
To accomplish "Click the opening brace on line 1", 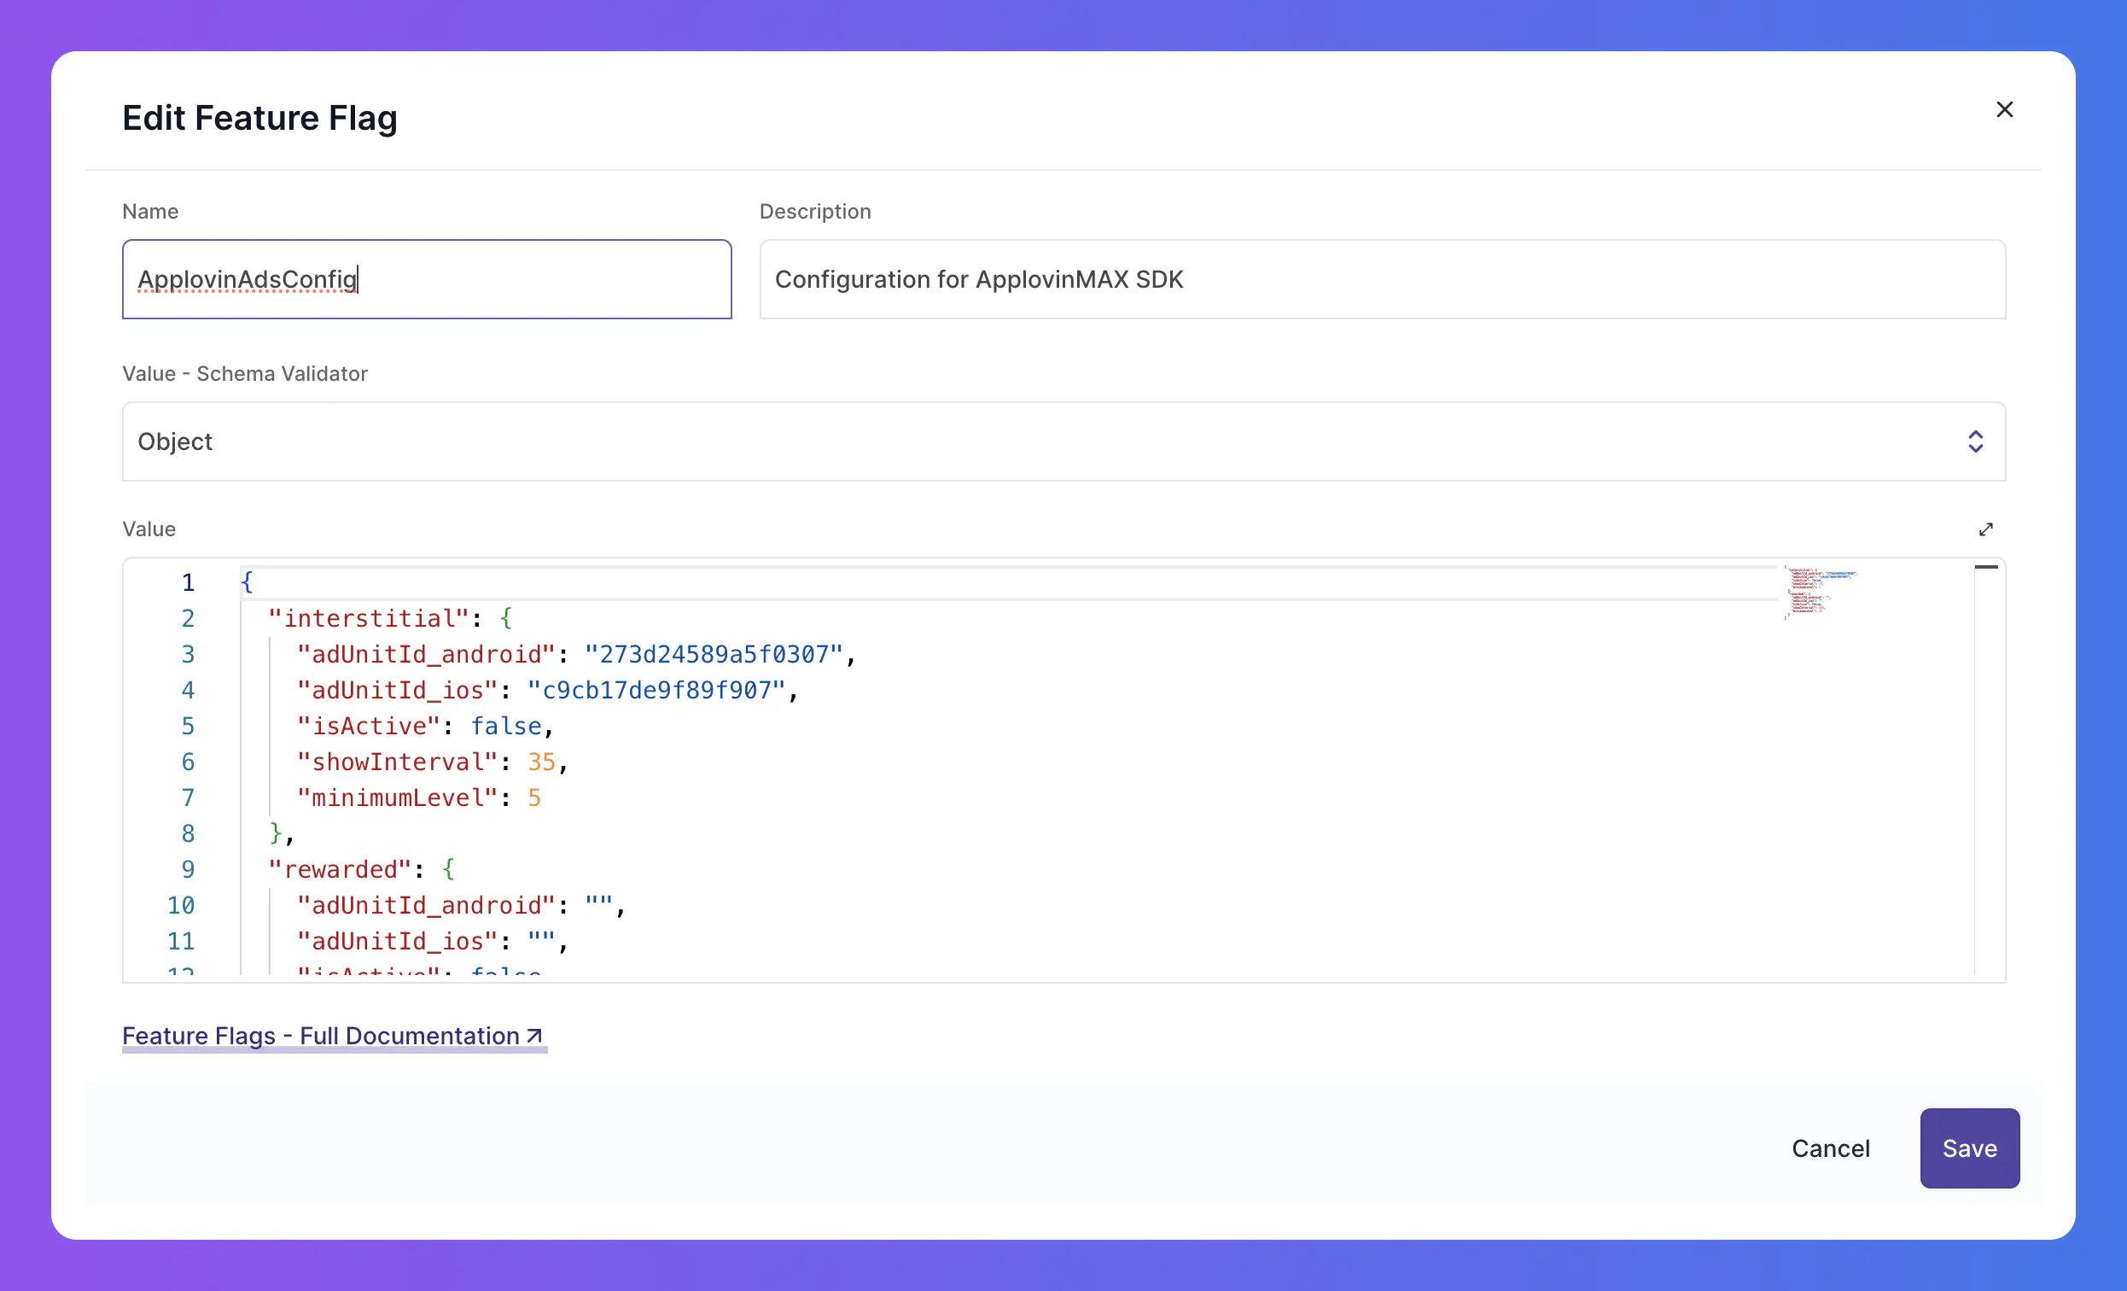I will tap(247, 583).
